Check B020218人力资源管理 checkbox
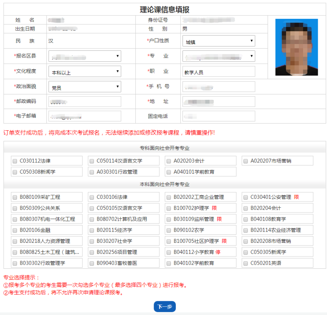Viewport: 327px width, 315px height. click(x=15, y=241)
